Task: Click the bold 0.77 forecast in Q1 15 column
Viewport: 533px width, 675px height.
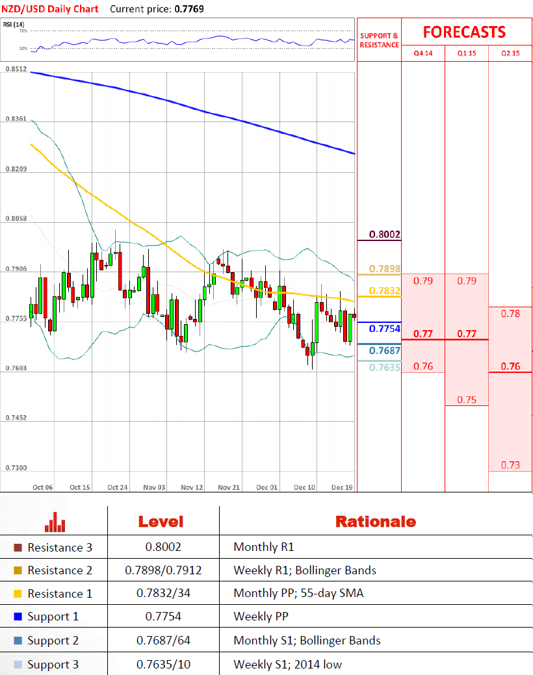Action: click(467, 334)
